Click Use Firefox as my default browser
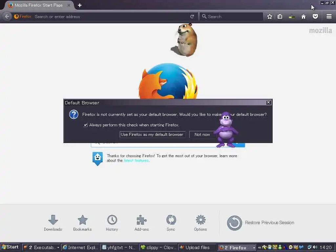This screenshot has width=336, height=252. [152, 134]
